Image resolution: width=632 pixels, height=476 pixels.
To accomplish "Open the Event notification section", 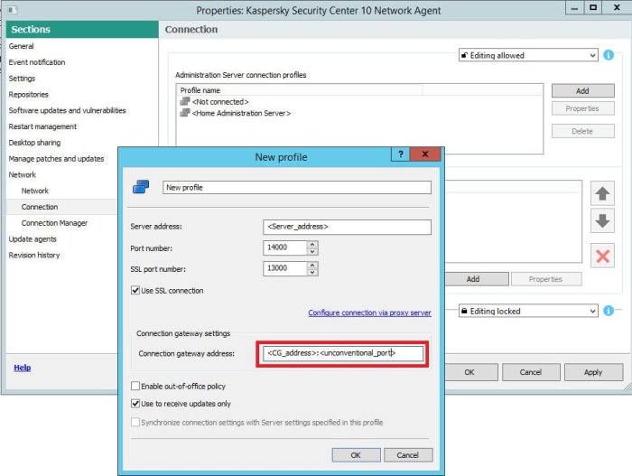I will 37,62.
